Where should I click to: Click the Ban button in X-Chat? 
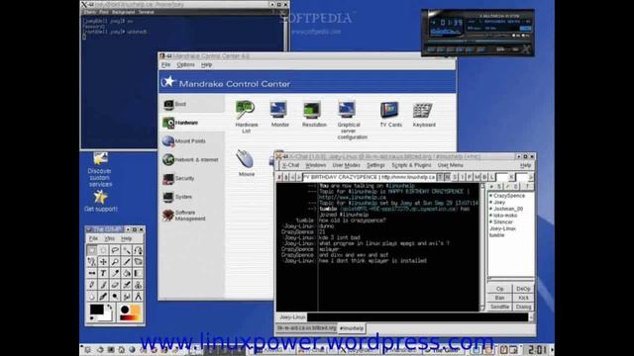pyautogui.click(x=499, y=298)
